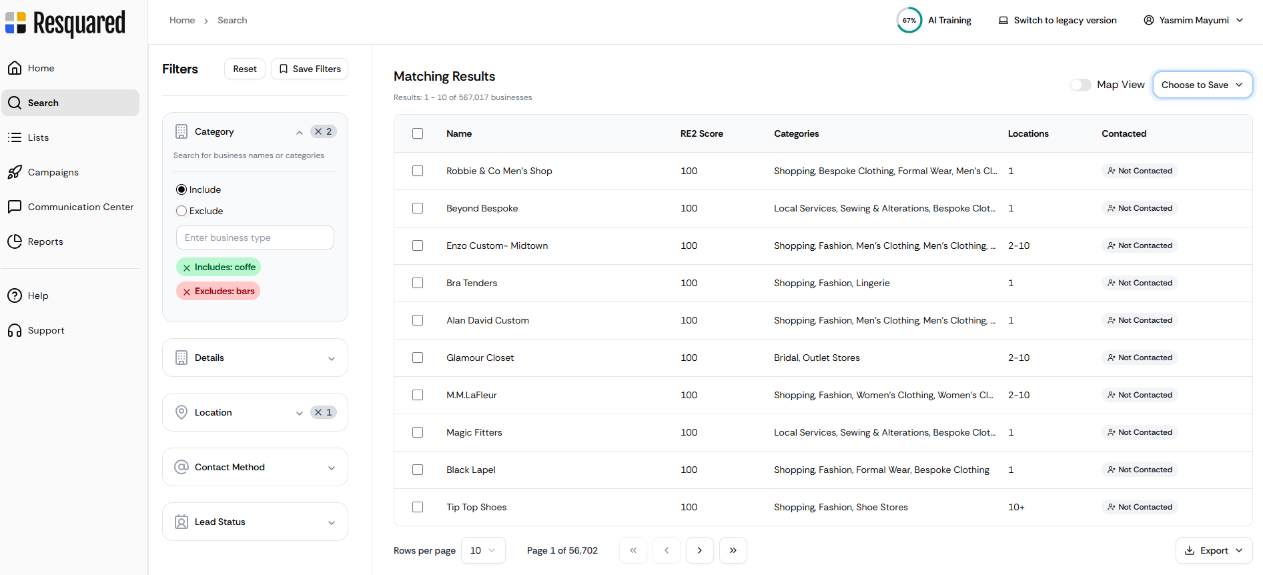
Task: Tick the select-all checkbox in table header
Action: click(418, 133)
